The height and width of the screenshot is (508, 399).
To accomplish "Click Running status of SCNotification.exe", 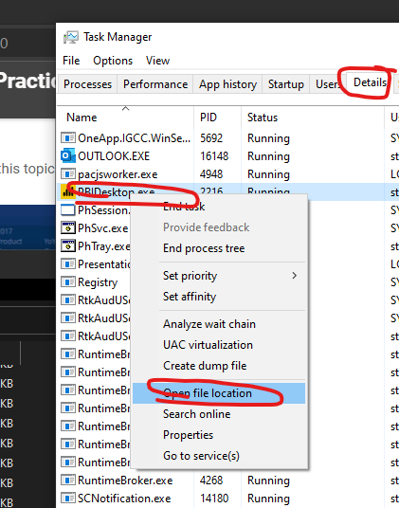I will coord(268,499).
